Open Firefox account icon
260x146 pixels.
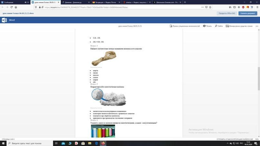(x=239, y=7)
